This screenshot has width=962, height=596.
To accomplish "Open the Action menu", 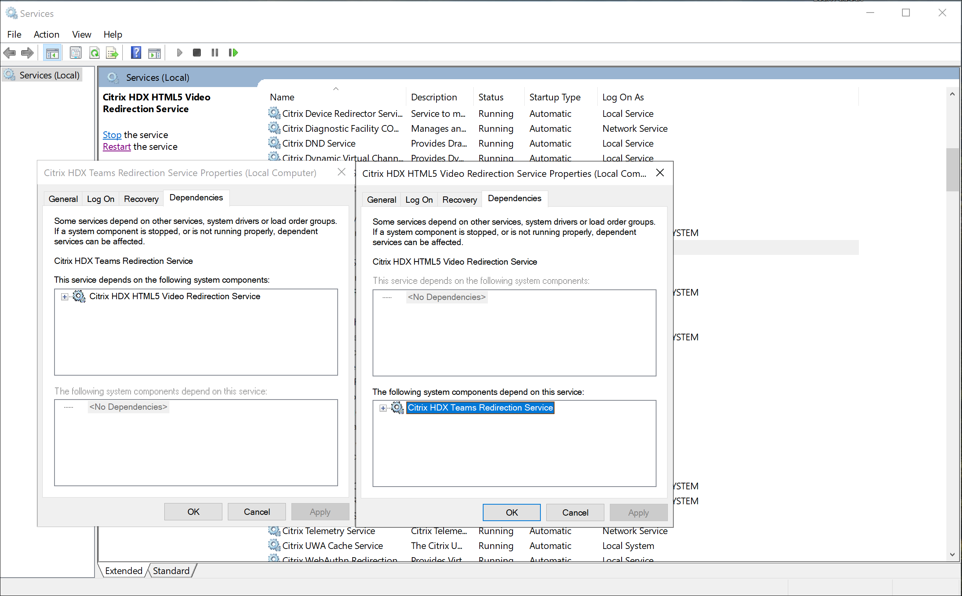I will (x=47, y=34).
